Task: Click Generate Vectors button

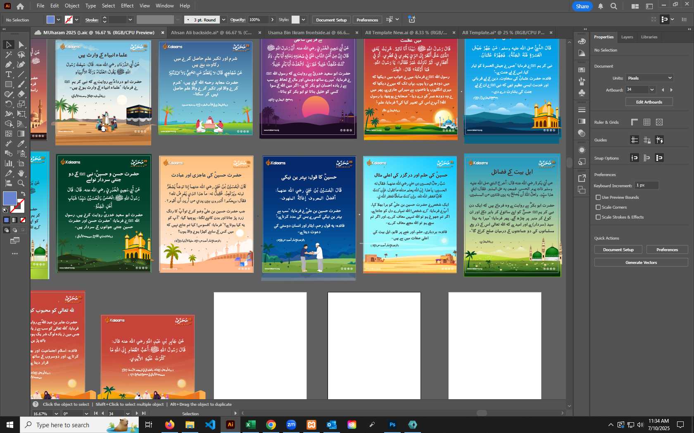Action: 641,262
